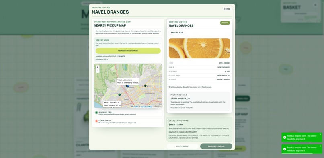Dismiss the lower meetup request toast

point(320,146)
